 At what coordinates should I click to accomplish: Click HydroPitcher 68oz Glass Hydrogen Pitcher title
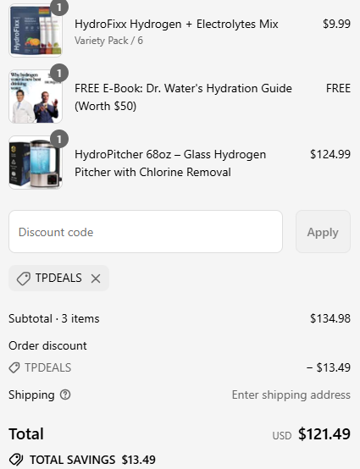[170, 163]
